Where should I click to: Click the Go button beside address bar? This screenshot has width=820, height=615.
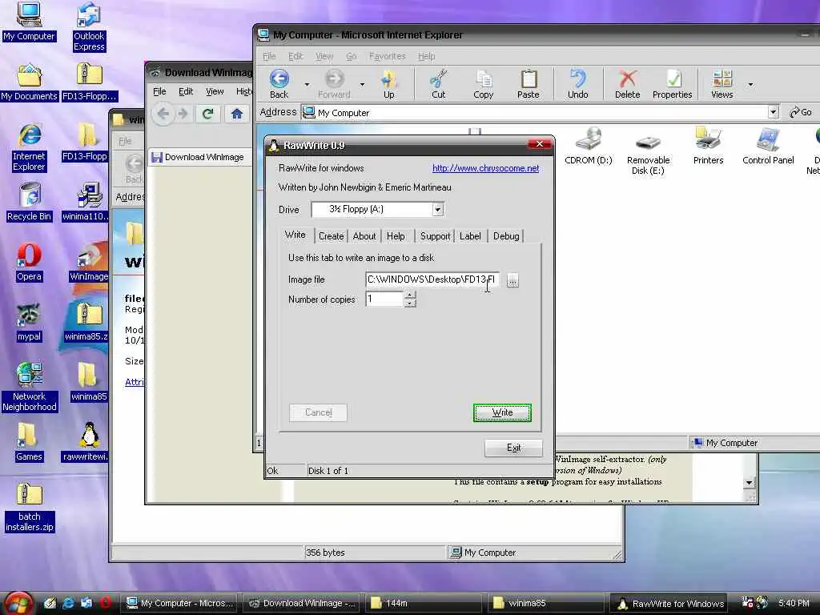tap(801, 112)
